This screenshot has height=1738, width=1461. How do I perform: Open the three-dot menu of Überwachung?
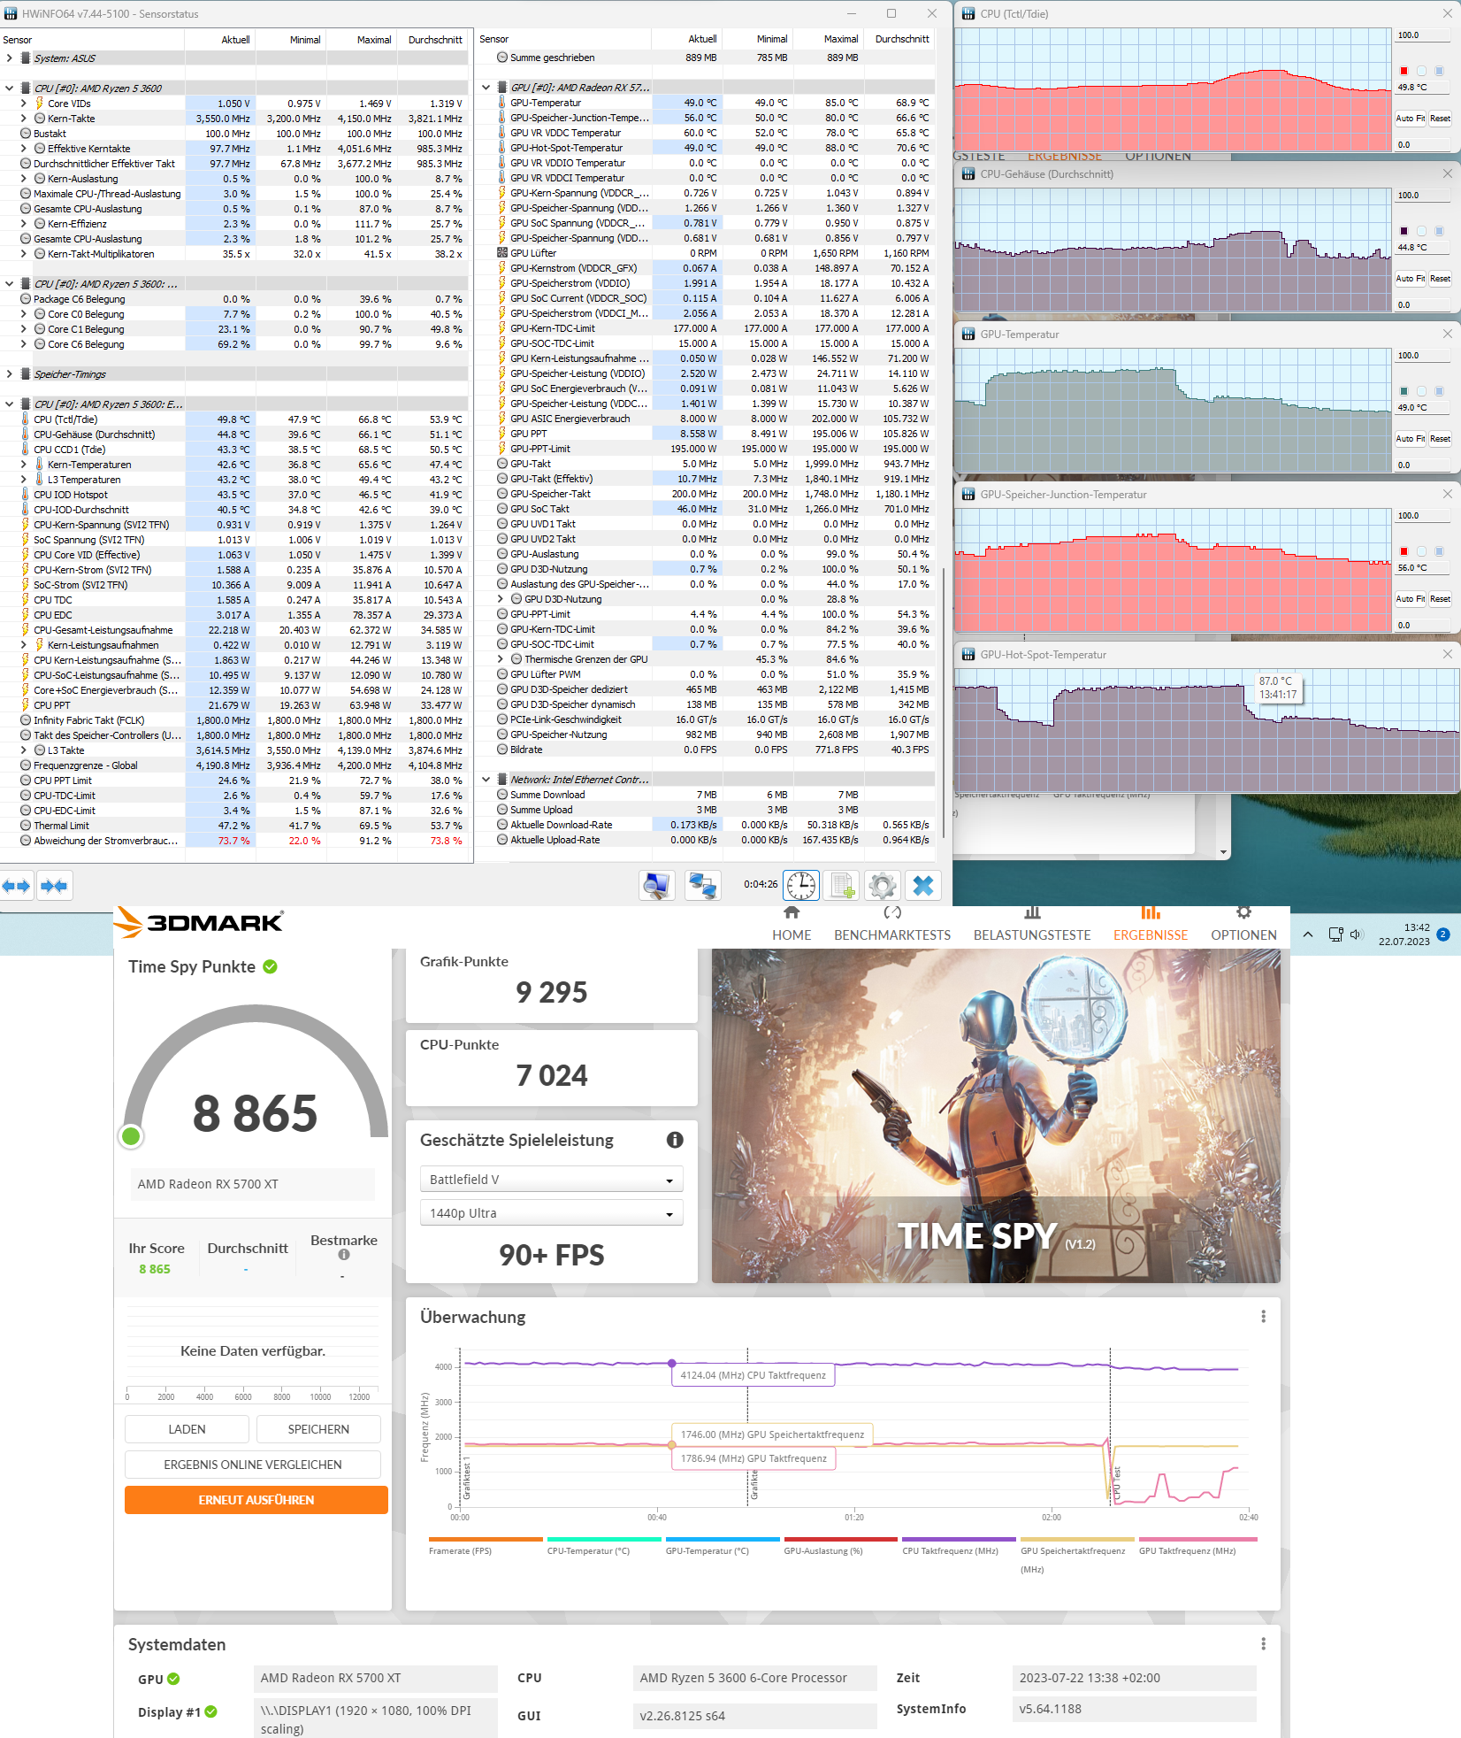pos(1263,1317)
